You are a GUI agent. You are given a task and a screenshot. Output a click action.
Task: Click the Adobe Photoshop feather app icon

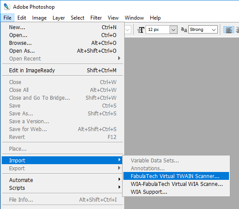coord(7,7)
